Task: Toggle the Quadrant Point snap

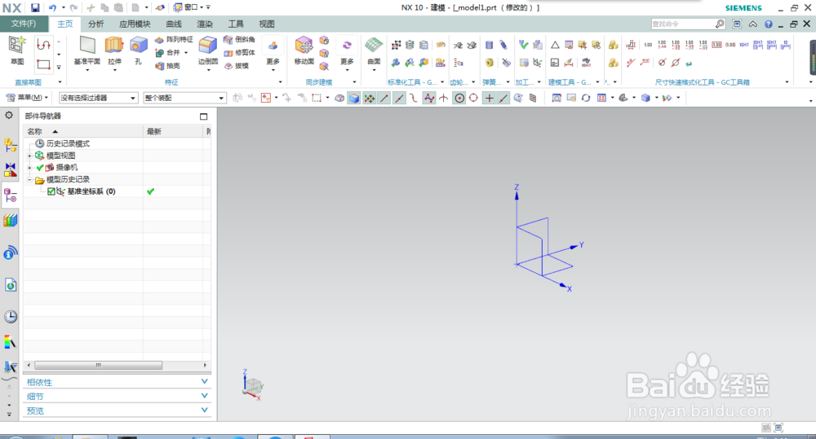Action: tap(473, 98)
